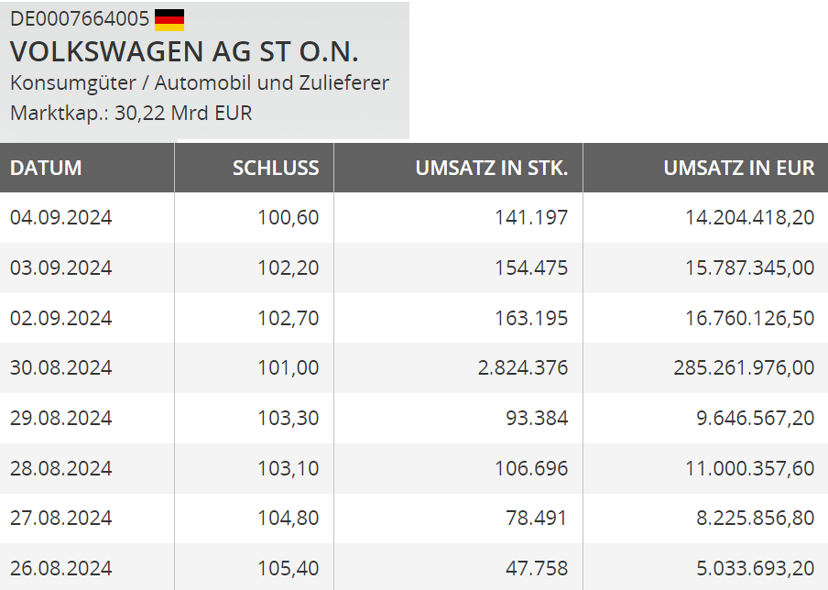Viewport: 828px width, 590px height.
Task: Select the 03.09.2024 date cell
Action: [61, 268]
